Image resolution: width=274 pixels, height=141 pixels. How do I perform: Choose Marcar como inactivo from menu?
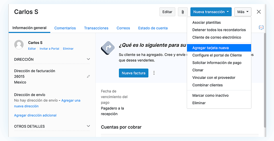210,95
